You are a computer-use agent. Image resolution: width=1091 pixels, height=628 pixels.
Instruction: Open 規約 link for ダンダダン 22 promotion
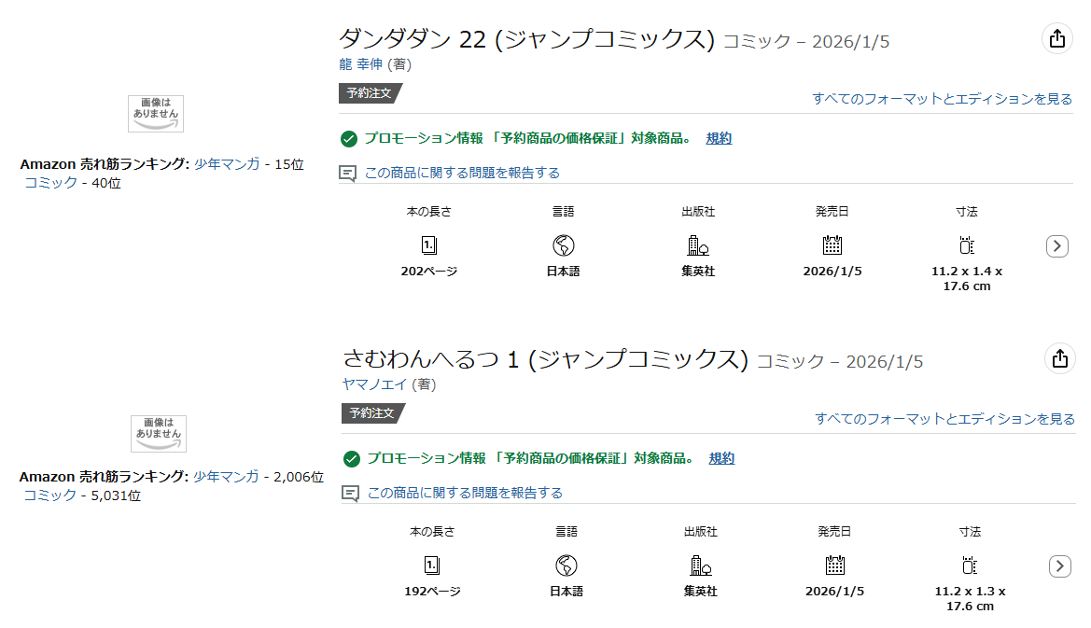pos(719,138)
